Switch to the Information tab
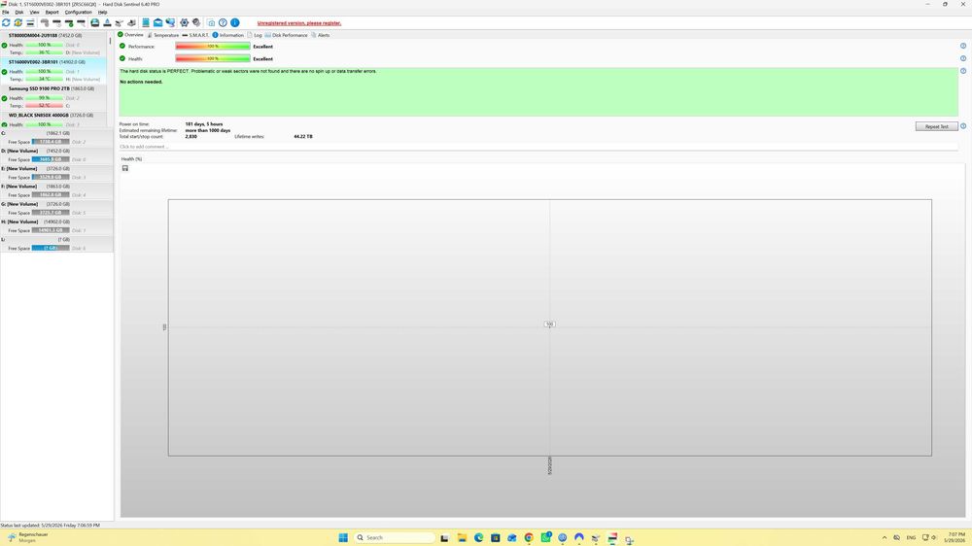The height and width of the screenshot is (546, 972). click(x=228, y=35)
